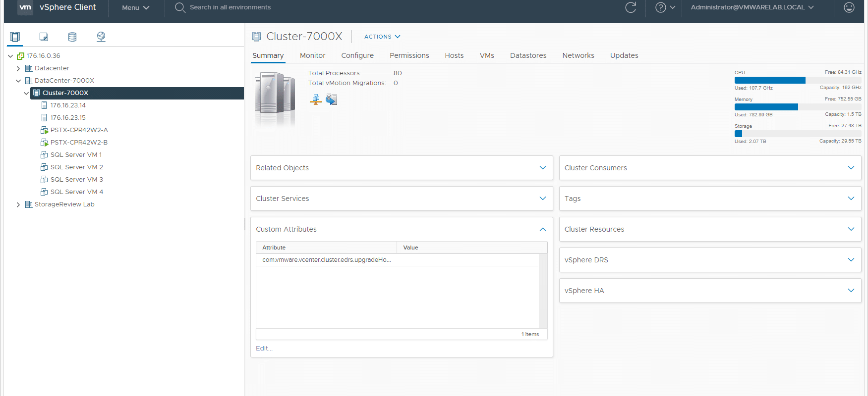Switch to the Configure tab
This screenshot has width=868, height=396.
[x=357, y=55]
